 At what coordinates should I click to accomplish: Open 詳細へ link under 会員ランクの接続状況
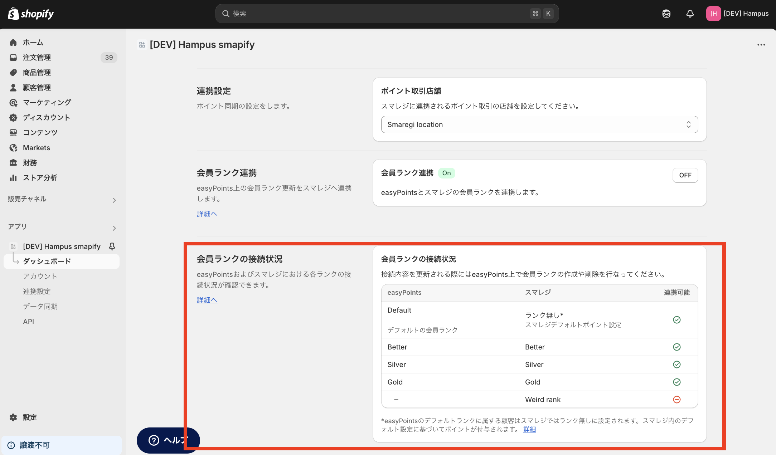click(207, 300)
